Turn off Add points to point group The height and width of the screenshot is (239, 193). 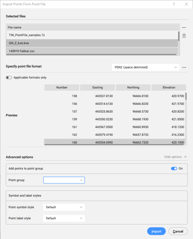click(174, 169)
